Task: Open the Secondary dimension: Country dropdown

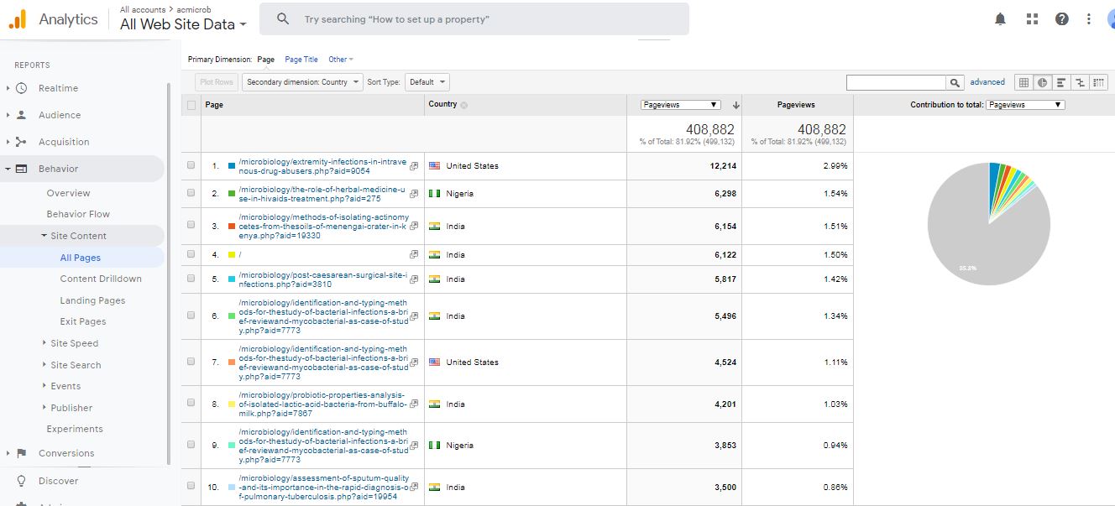Action: point(302,82)
